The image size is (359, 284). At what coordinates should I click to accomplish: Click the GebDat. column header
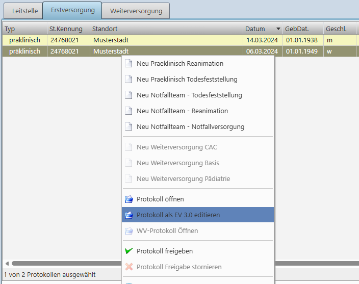(x=302, y=29)
